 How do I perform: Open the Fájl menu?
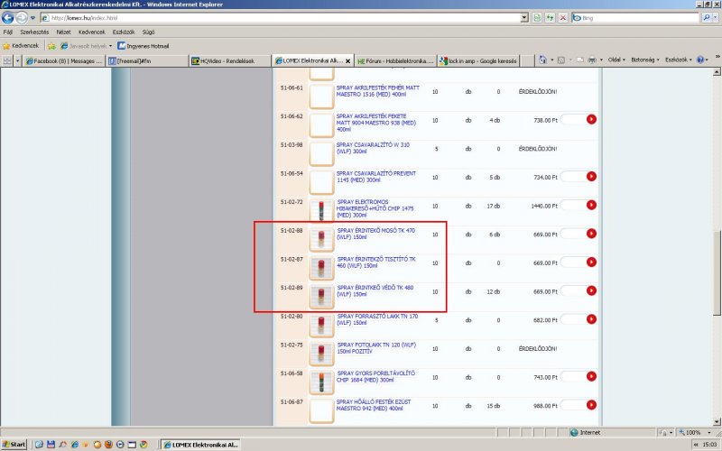(x=8, y=32)
